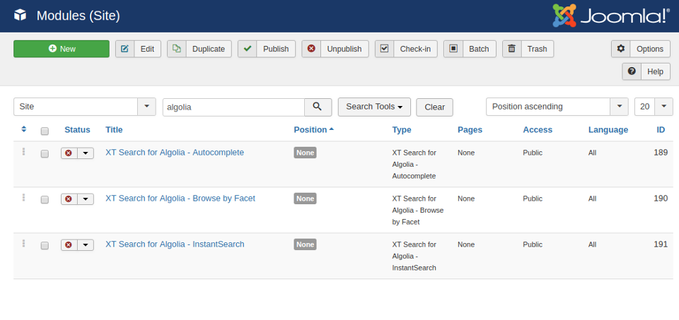Click unpublished status icon of InstantSearch module

click(x=69, y=244)
